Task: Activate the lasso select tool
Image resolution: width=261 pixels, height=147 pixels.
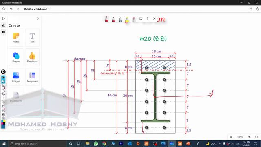Action: [141, 18]
